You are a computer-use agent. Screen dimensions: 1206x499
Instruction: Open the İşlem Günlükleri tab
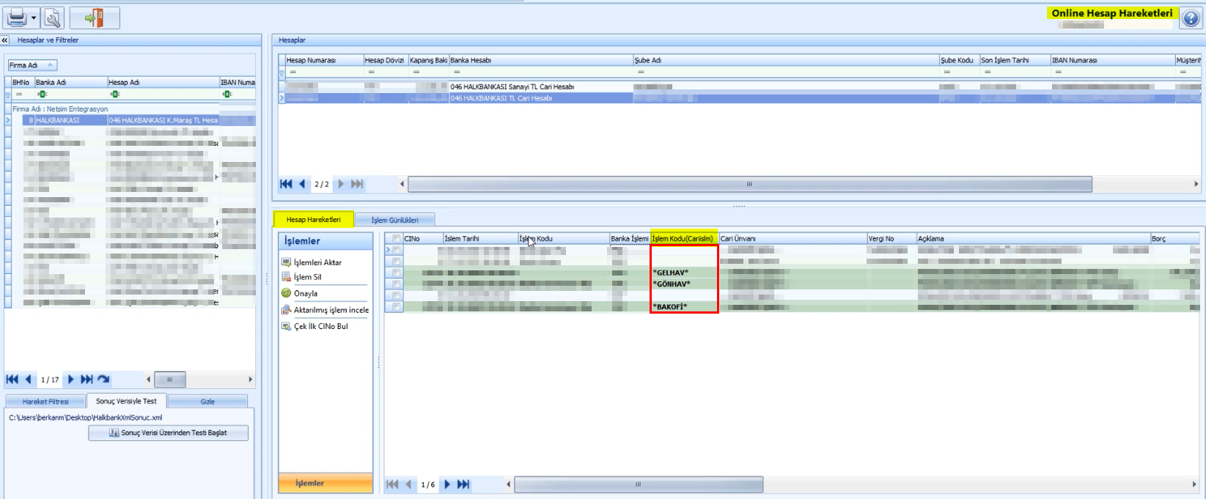[394, 220]
